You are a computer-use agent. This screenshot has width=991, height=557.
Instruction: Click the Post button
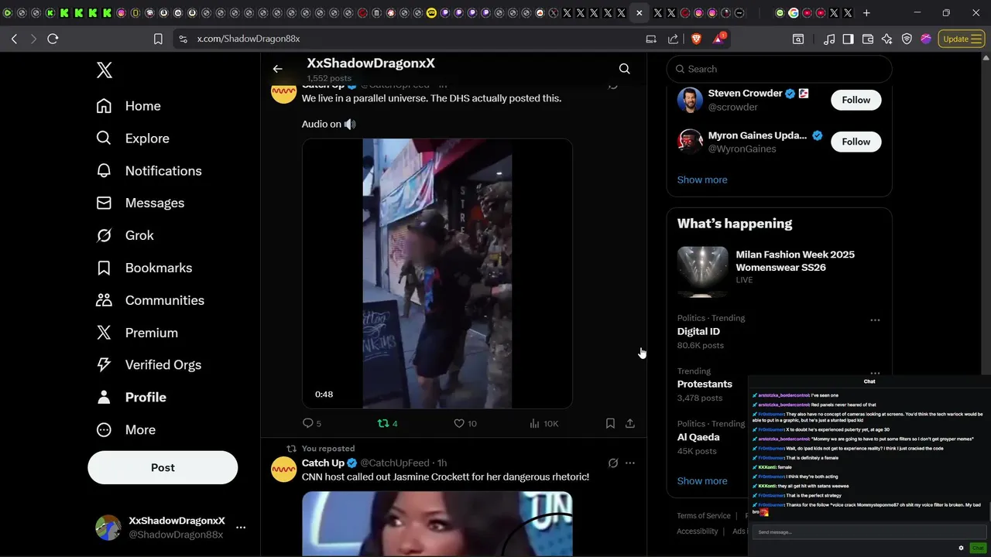click(x=163, y=467)
